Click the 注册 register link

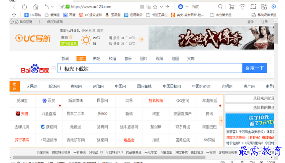[264, 22]
